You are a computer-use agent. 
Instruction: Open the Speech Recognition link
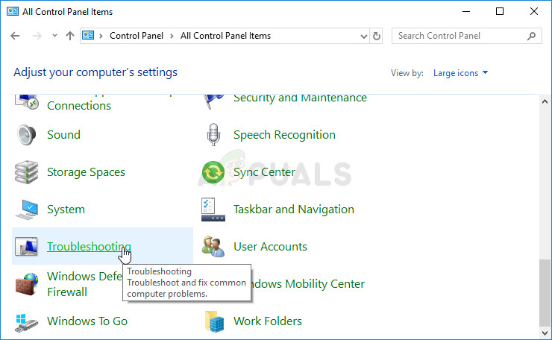(284, 135)
